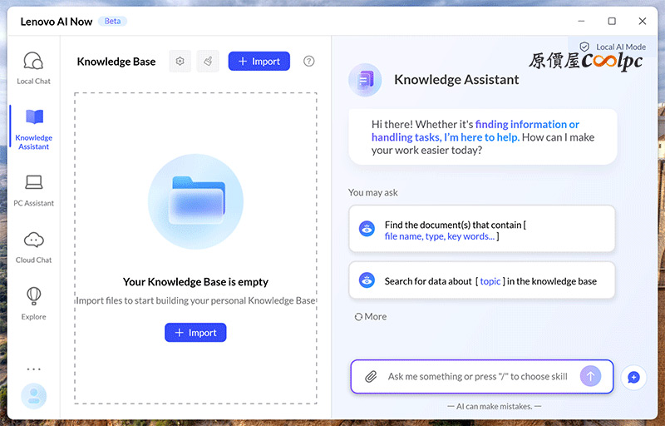Focus the 'Ask me something' input field
This screenshot has width=665, height=426.
[478, 377]
